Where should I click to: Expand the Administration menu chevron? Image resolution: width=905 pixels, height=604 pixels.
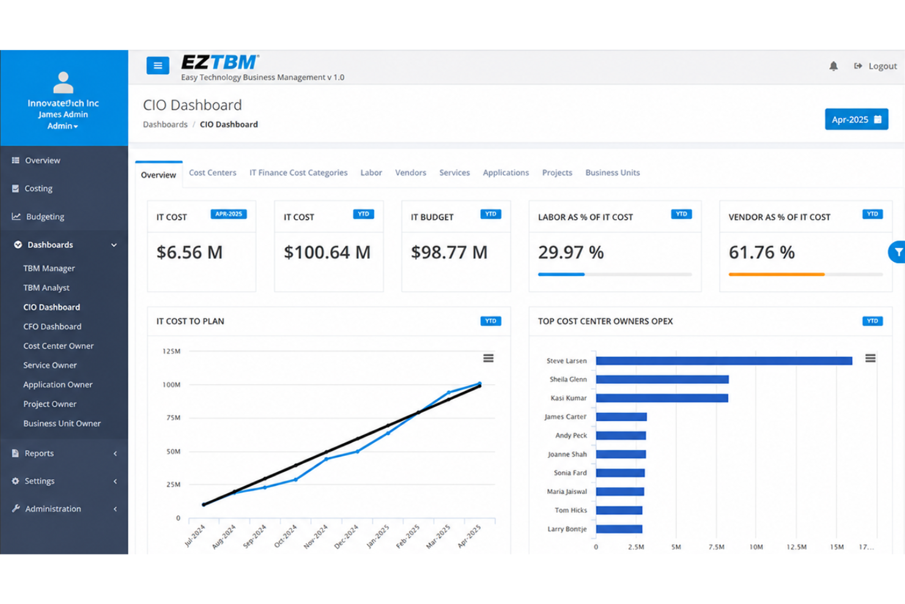point(115,509)
